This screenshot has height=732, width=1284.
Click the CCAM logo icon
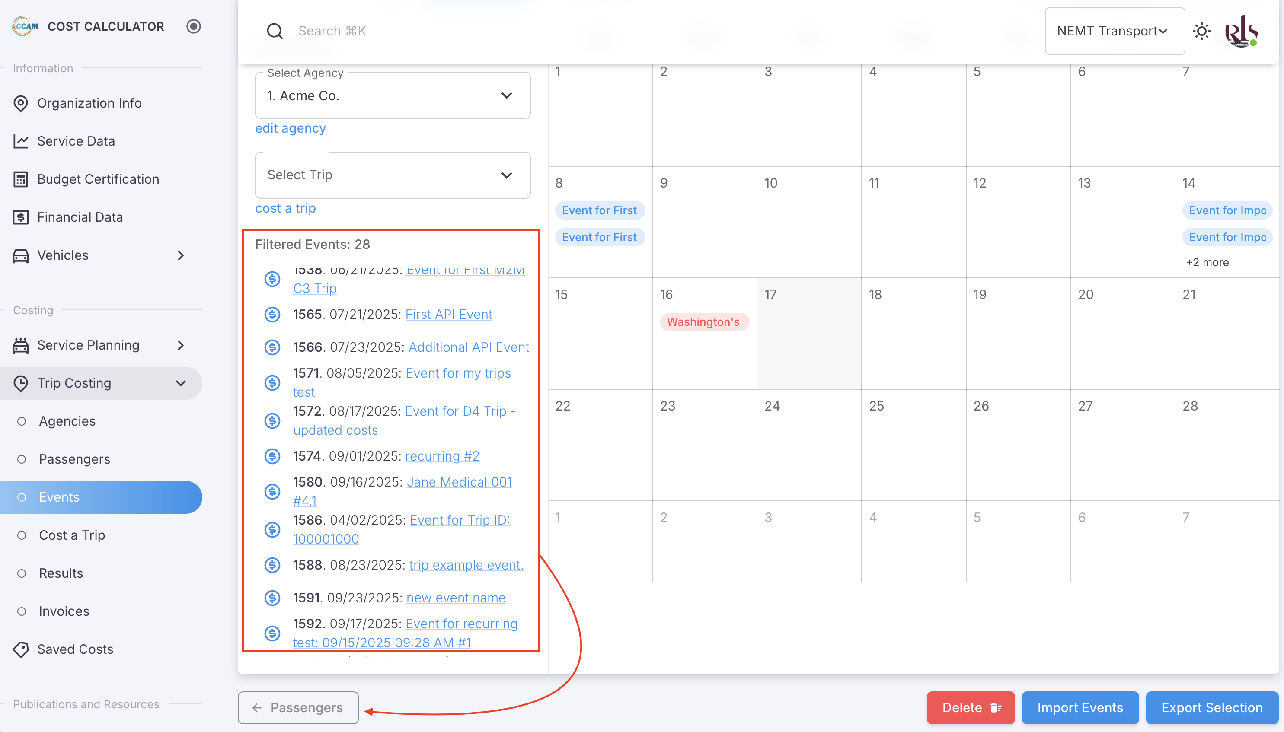(25, 26)
